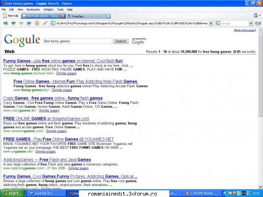The height and width of the screenshot is (197, 263).
Task: Close the free funny games tab
Action: [x=63, y=16]
